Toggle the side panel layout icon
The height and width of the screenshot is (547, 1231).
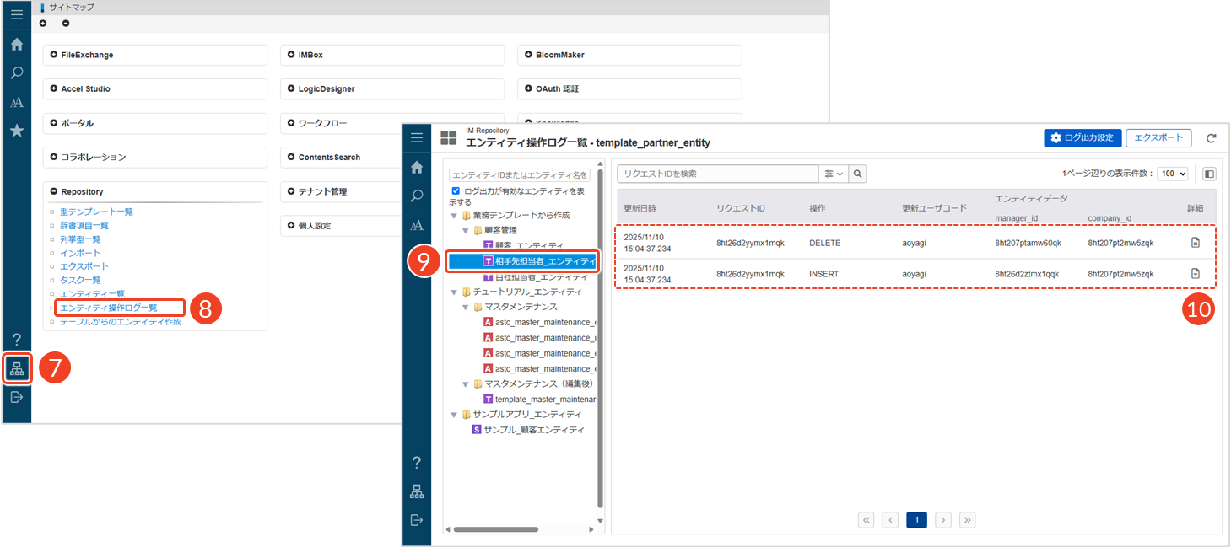point(1209,174)
